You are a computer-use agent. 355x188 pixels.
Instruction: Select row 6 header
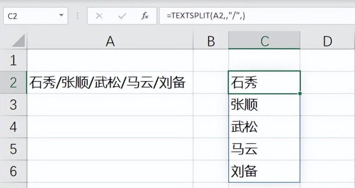tap(13, 171)
